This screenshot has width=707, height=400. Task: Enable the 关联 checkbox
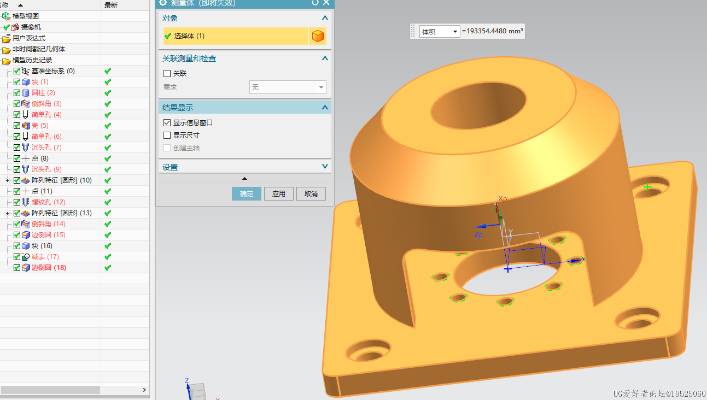(167, 73)
